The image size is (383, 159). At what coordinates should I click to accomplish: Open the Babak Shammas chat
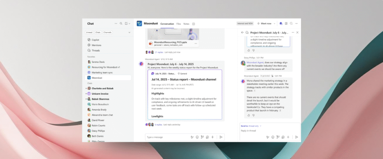(x=108, y=99)
